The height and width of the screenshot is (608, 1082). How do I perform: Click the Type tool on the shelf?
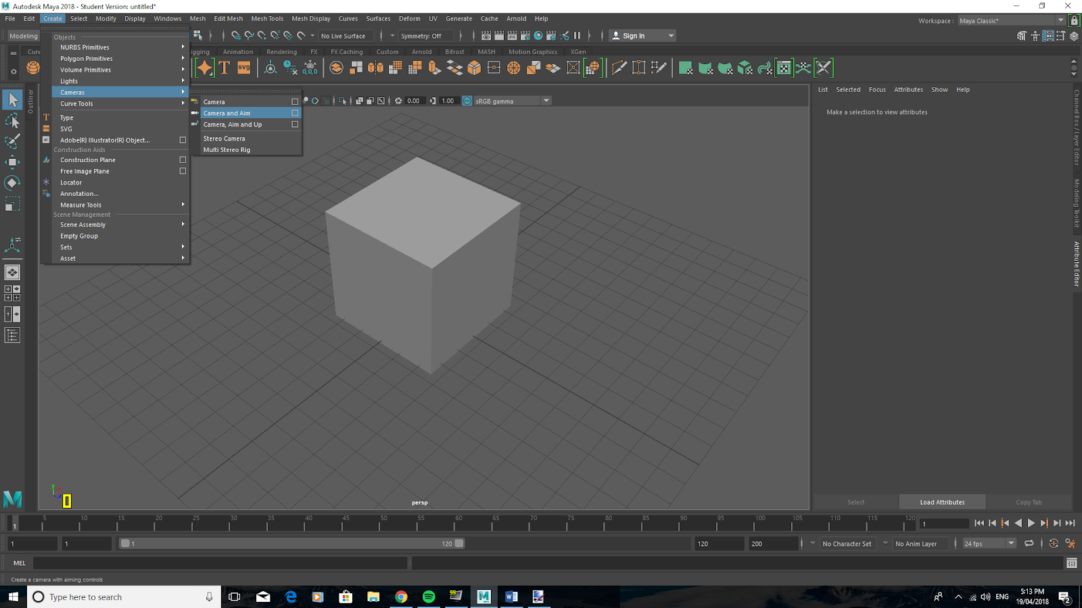tap(223, 68)
